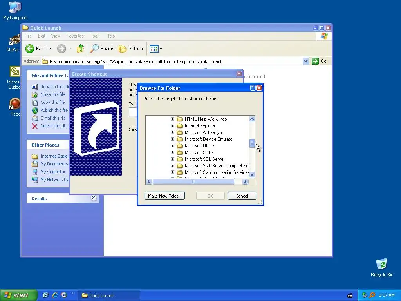Open the Search magnifier in toolbar
This screenshot has height=301, width=401.
pyautogui.click(x=94, y=49)
